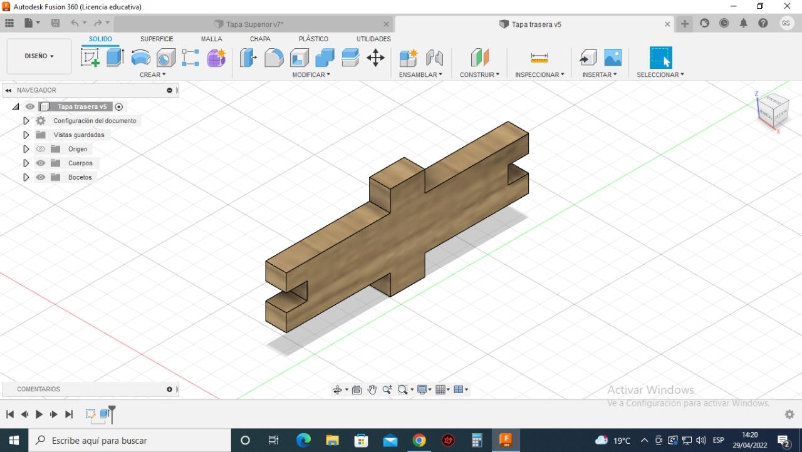Click the Select tool icon
The height and width of the screenshot is (452, 802).
(x=660, y=58)
